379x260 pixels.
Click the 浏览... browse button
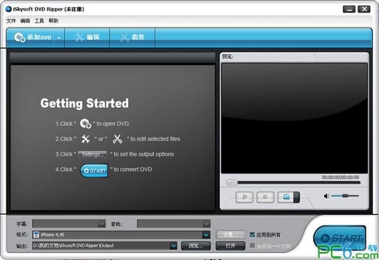196,246
